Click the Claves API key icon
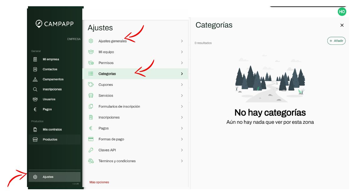354x193 pixels. (x=91, y=150)
